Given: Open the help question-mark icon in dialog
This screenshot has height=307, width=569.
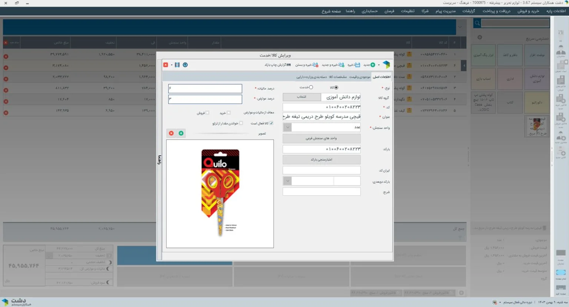Looking at the screenshot, I should pyautogui.click(x=185, y=65).
